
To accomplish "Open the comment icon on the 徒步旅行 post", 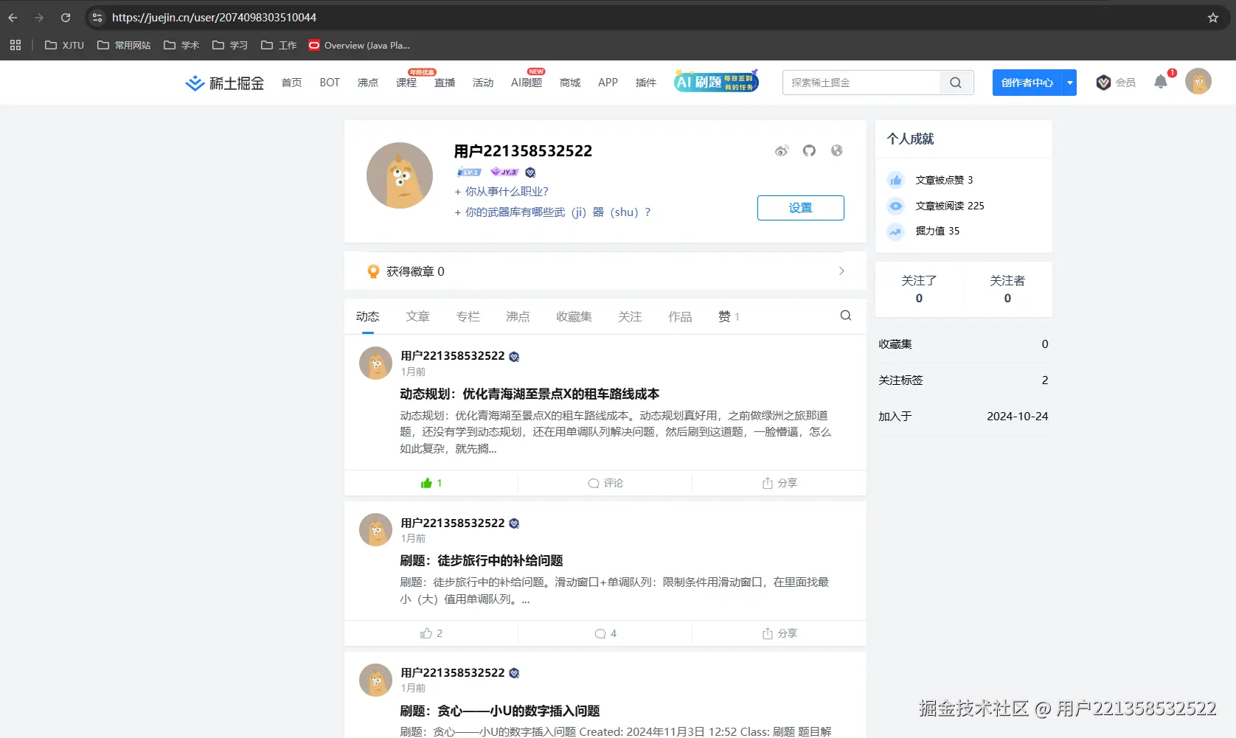I will tap(605, 633).
